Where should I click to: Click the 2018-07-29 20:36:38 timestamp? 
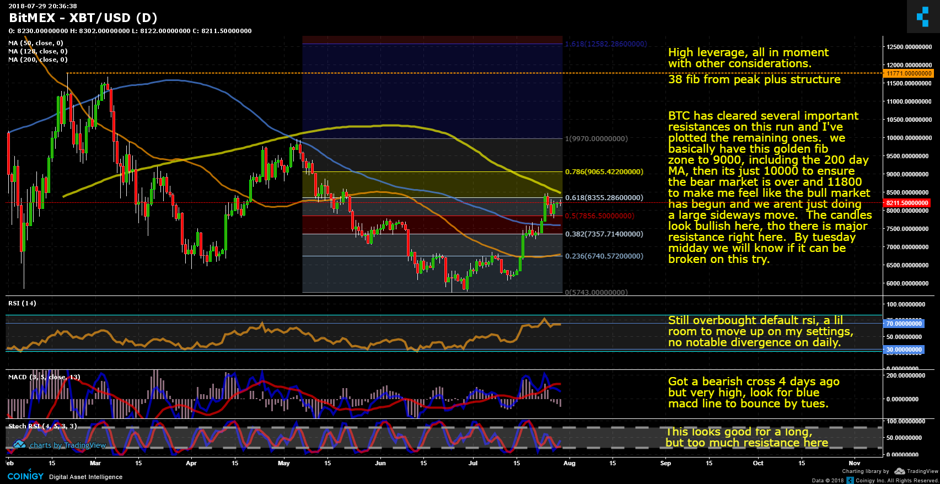42,6
